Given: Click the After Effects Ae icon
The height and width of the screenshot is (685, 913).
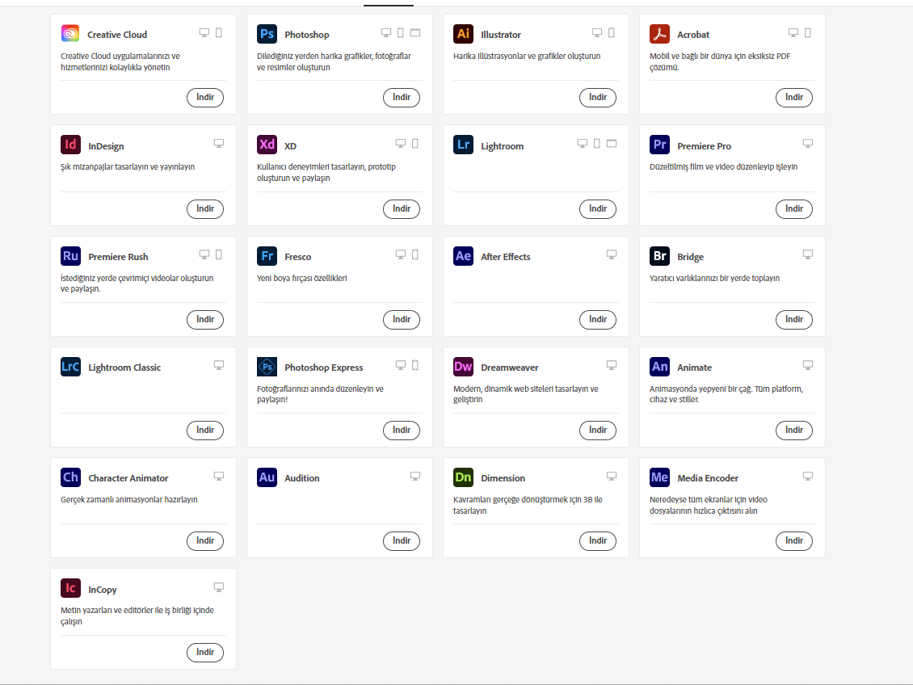Looking at the screenshot, I should 463,255.
